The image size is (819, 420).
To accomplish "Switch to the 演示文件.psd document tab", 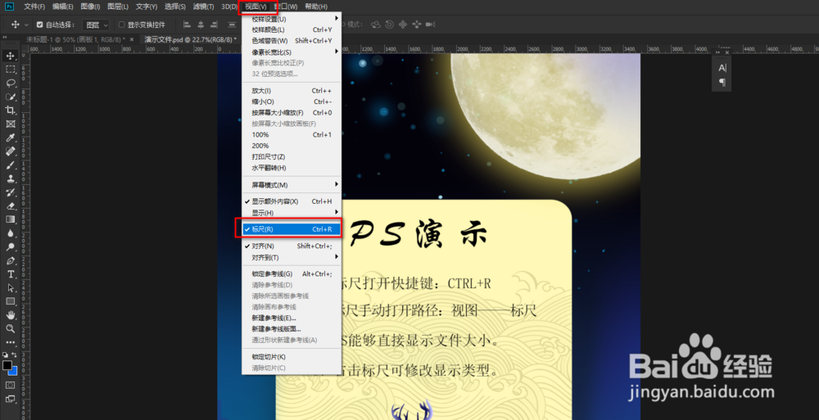I will pyautogui.click(x=191, y=39).
